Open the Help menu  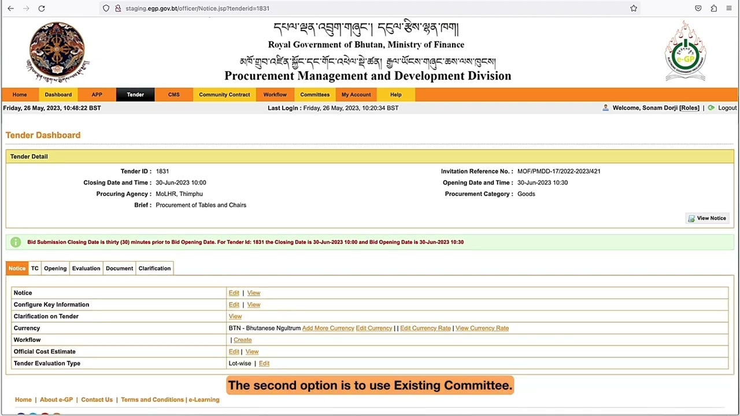395,95
